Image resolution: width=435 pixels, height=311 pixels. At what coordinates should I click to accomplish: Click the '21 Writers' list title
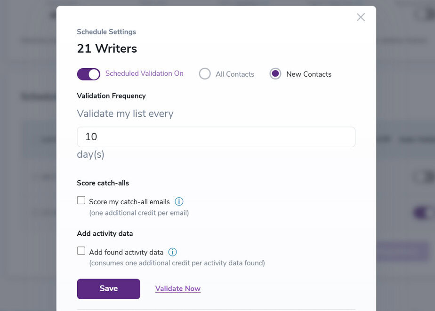[x=107, y=48]
